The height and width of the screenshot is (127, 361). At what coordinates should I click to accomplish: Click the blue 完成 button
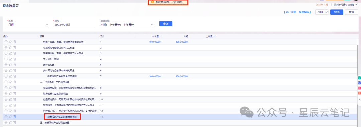[337, 12]
